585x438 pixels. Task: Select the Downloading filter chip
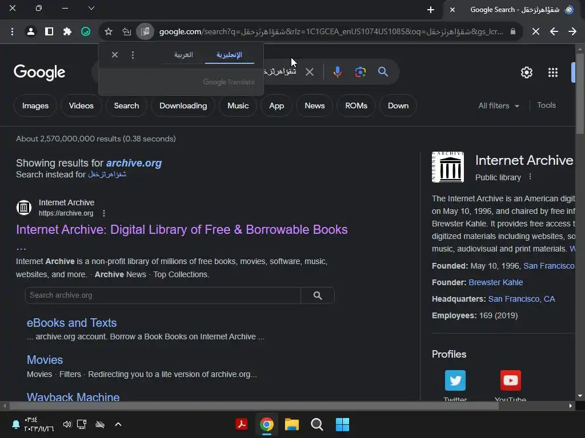[183, 106]
